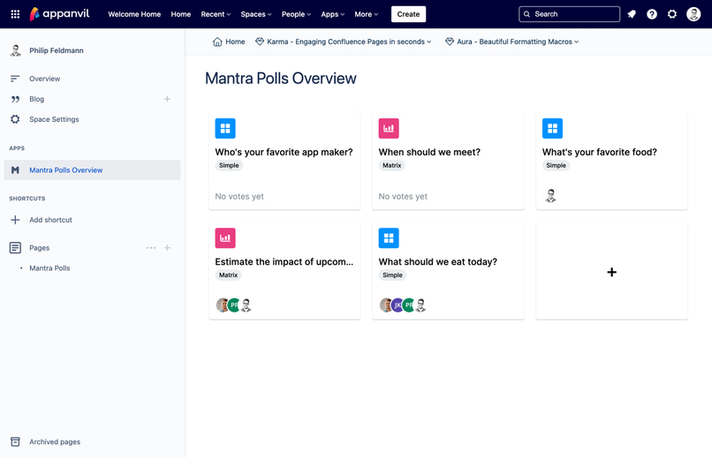The width and height of the screenshot is (712, 474).
Task: Open the settings gear in top bar
Action: 672,14
